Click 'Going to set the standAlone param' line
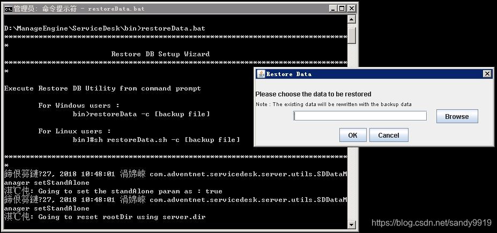Screen dimensions: 497x233 pyautogui.click(x=113, y=191)
